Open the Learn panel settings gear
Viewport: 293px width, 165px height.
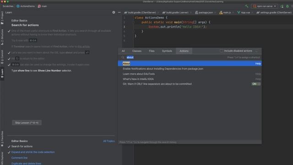[x=114, y=12]
